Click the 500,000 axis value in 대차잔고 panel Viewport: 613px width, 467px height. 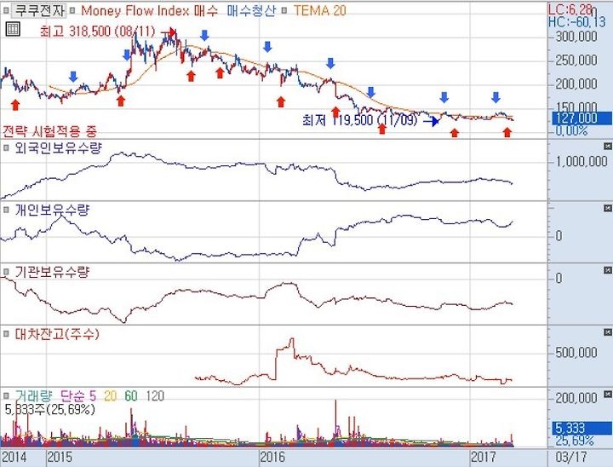coord(576,353)
